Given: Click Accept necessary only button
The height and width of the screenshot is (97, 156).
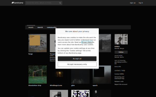Looking at the screenshot, I should (77, 64).
